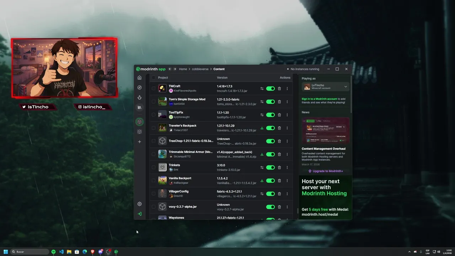
Task: Click Sign in to a Modrinth account
Action: pyautogui.click(x=319, y=99)
